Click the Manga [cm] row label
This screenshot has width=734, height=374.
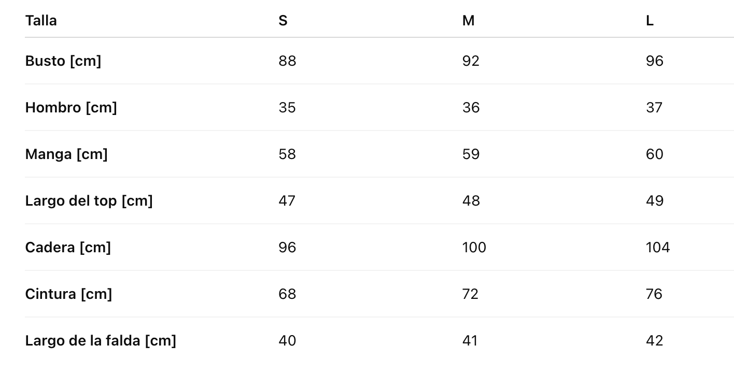tap(66, 154)
